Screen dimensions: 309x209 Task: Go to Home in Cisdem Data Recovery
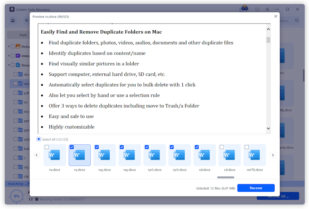[13, 21]
